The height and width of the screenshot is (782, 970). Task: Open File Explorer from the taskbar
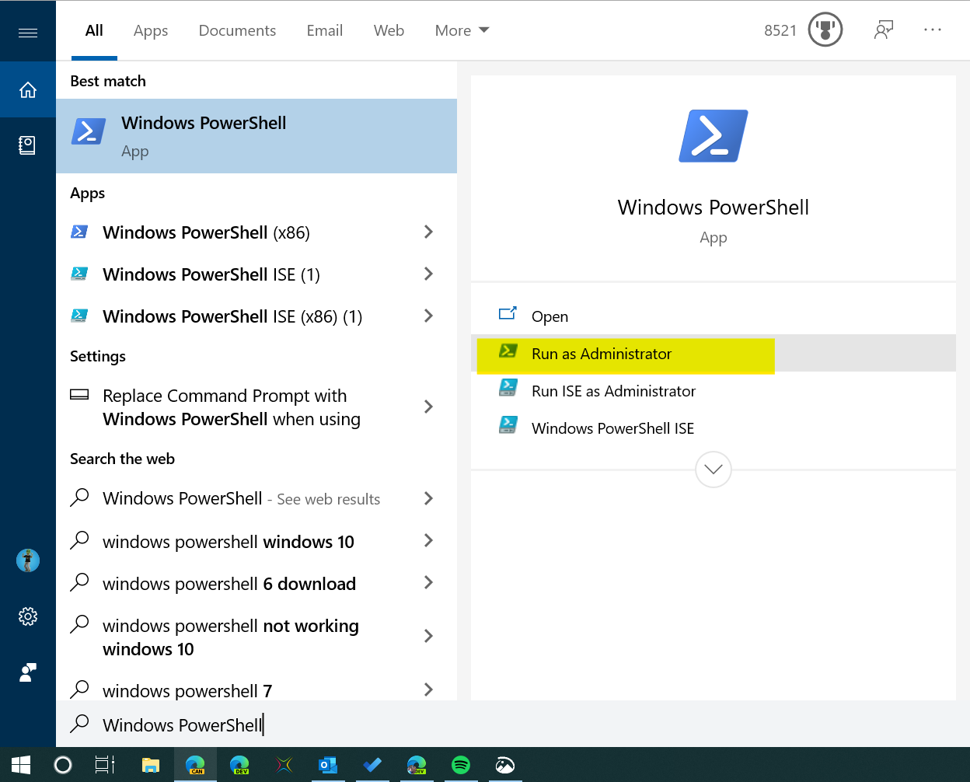[151, 765]
